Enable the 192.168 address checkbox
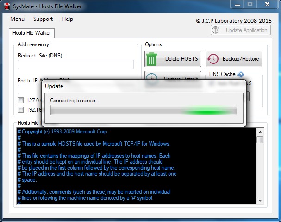The width and height of the screenshot is (281, 222). (x=20, y=109)
